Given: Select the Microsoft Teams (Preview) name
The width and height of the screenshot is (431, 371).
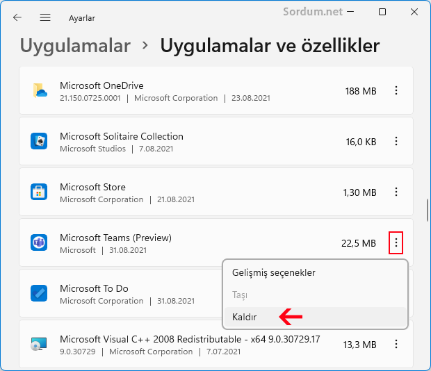Looking at the screenshot, I should pyautogui.click(x=115, y=238).
